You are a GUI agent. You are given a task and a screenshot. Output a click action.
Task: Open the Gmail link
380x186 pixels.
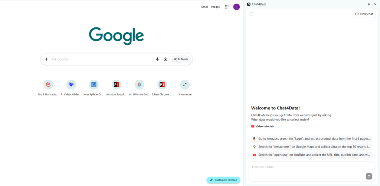[x=204, y=7]
